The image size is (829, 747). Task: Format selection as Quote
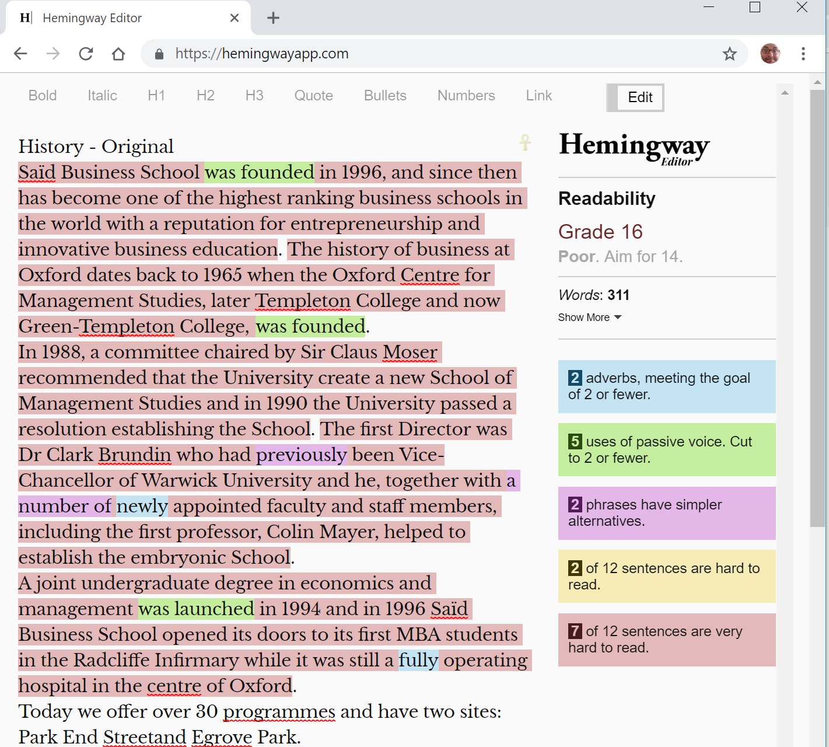point(313,96)
